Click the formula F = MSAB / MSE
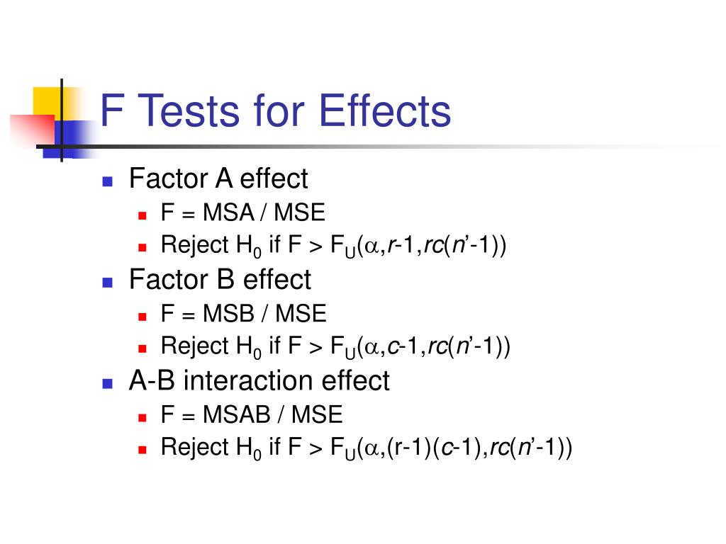This screenshot has width=726, height=544. [x=252, y=414]
